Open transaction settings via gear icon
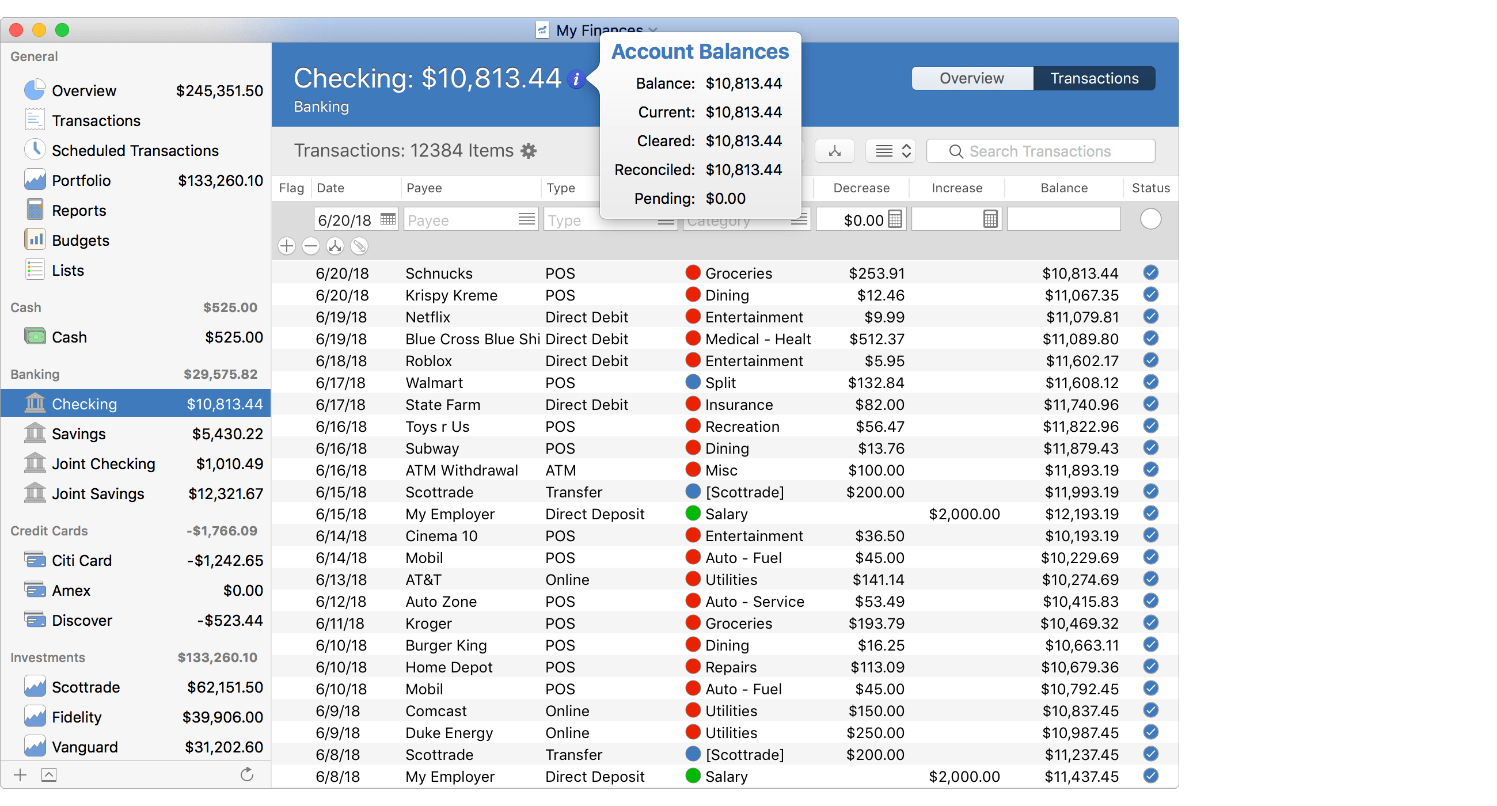The image size is (1497, 806). [x=528, y=151]
